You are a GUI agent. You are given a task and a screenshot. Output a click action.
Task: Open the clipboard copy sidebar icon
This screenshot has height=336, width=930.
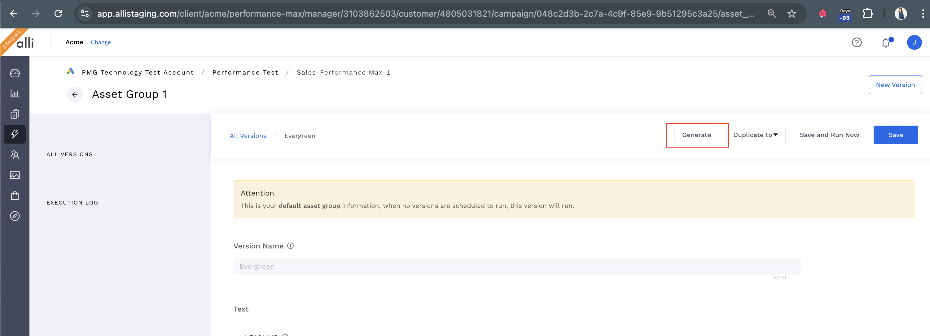(x=15, y=114)
